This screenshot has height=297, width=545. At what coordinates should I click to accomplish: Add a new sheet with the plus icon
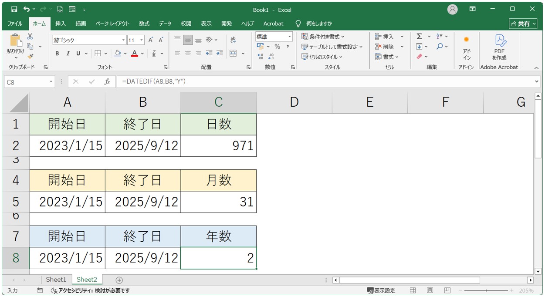pos(119,280)
